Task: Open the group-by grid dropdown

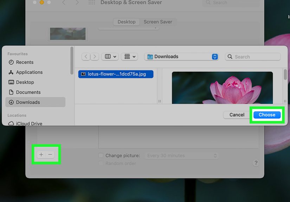Action: click(129, 57)
